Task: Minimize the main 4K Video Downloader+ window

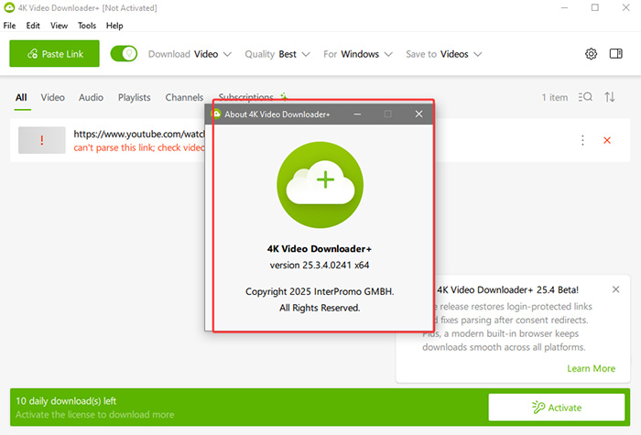Action: [x=564, y=7]
